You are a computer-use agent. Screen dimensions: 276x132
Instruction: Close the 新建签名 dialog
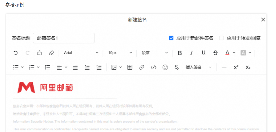tap(263, 19)
